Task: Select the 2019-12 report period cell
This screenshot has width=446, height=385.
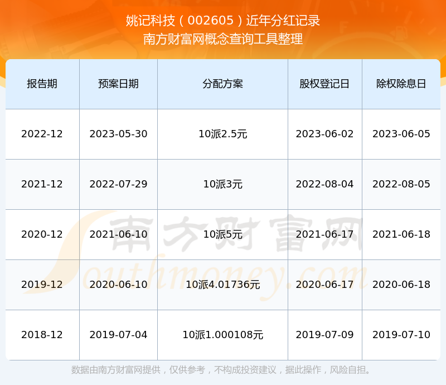Action: click(x=42, y=285)
